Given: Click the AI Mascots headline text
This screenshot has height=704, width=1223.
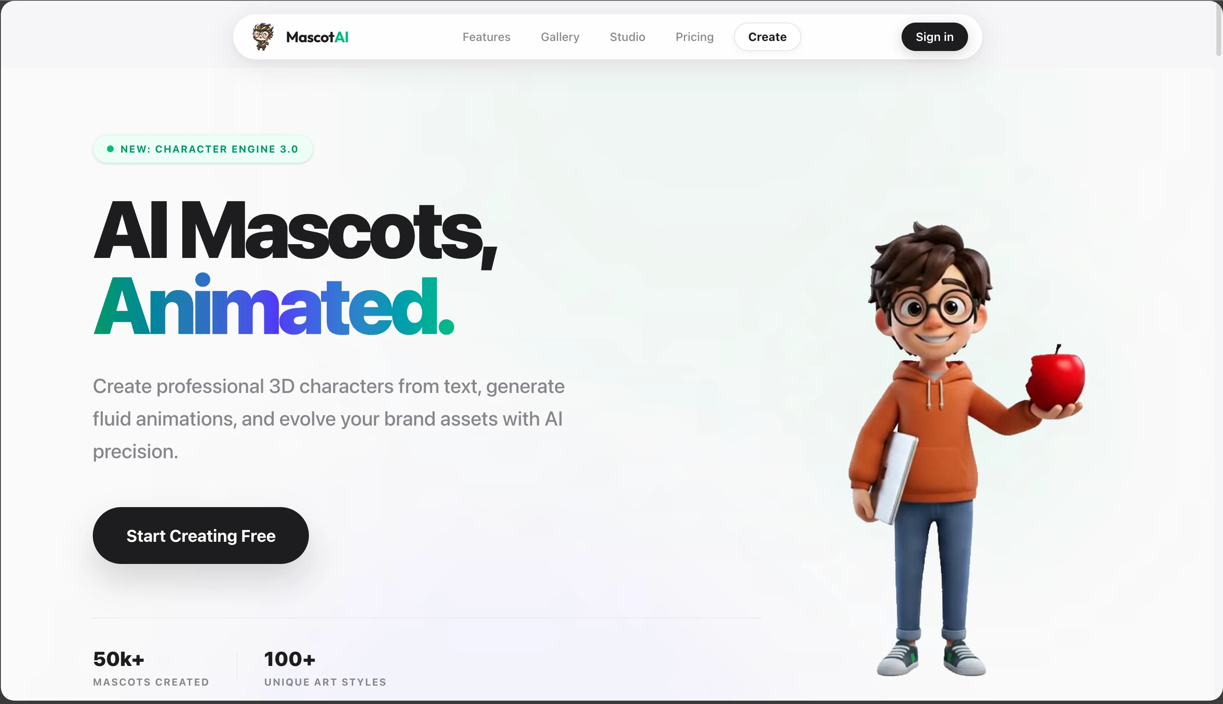Looking at the screenshot, I should click(295, 232).
